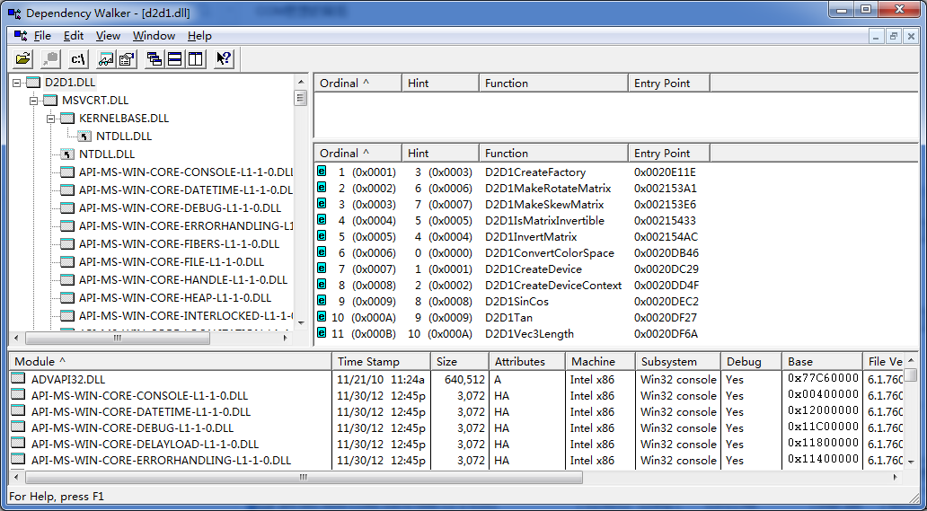
Task: Click the export icon beside D2D1InvertMatrix
Action: pos(322,235)
